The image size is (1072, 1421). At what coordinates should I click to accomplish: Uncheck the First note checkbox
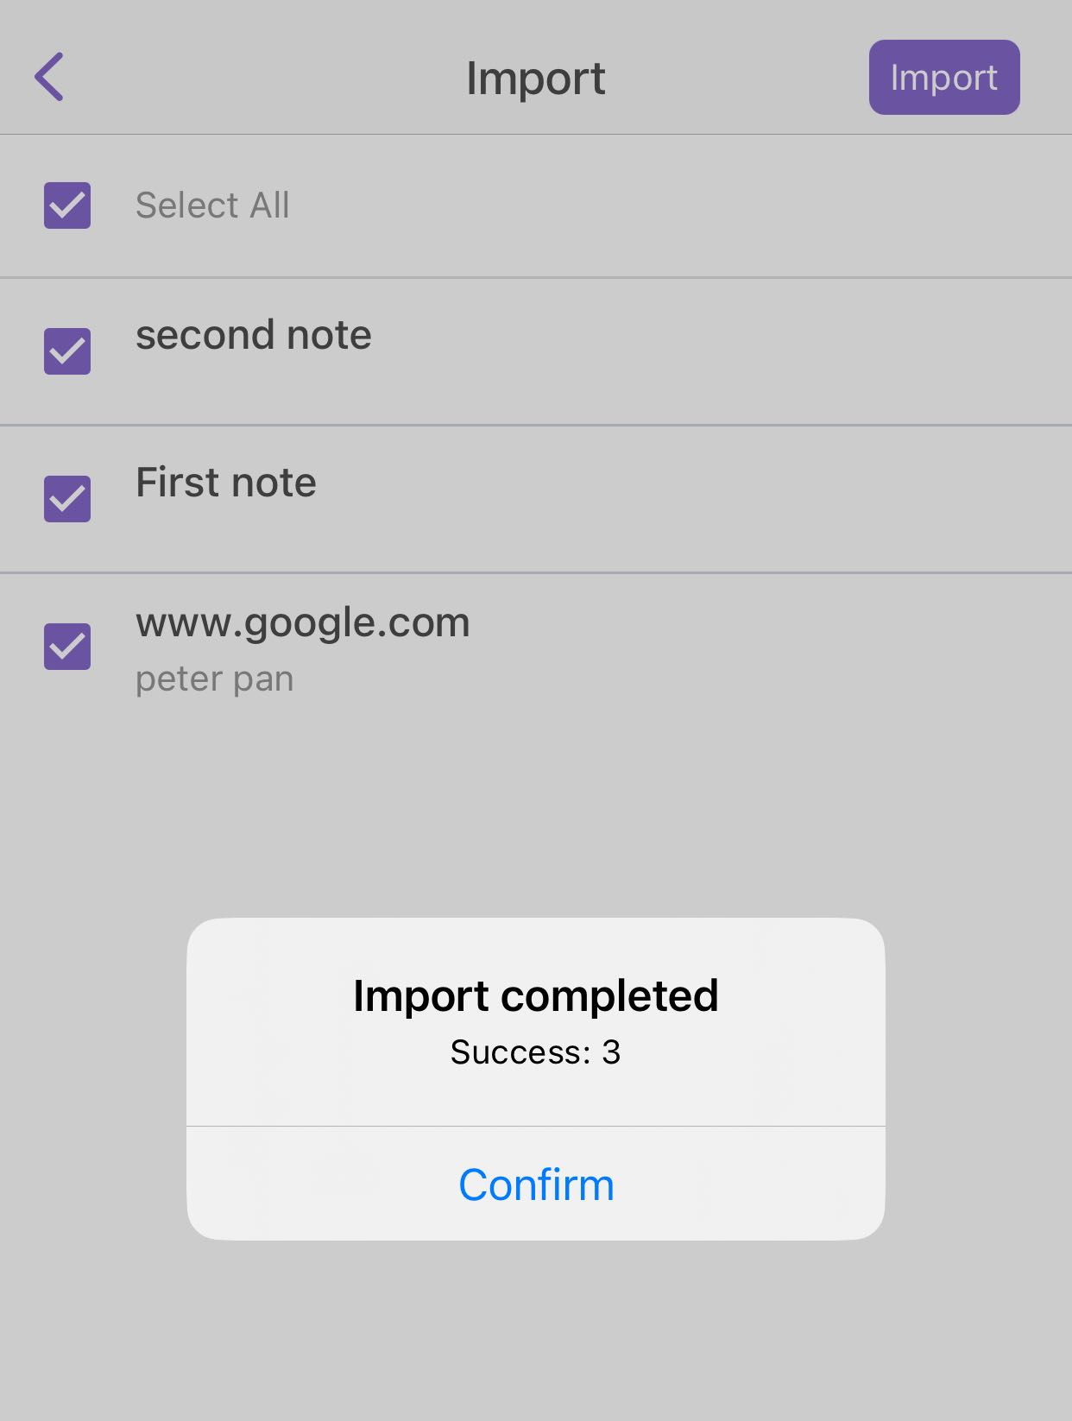pyautogui.click(x=67, y=499)
